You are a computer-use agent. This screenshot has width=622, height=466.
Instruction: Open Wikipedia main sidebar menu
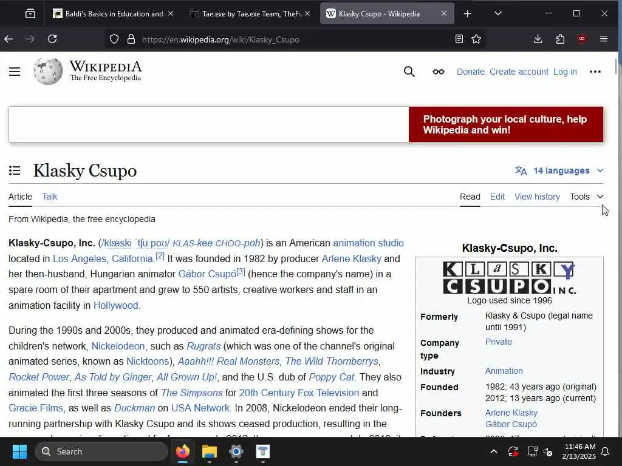(x=15, y=72)
